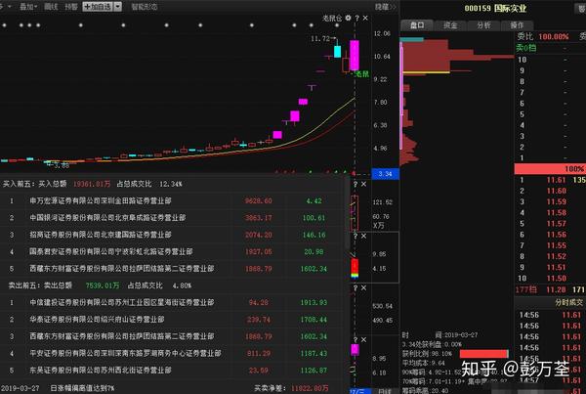Close the sub-chart showing 121.52 scale
This screenshot has height=394, width=586.
click(x=363, y=184)
